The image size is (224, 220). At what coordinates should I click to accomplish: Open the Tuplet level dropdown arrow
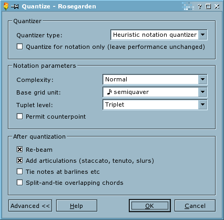point(202,104)
